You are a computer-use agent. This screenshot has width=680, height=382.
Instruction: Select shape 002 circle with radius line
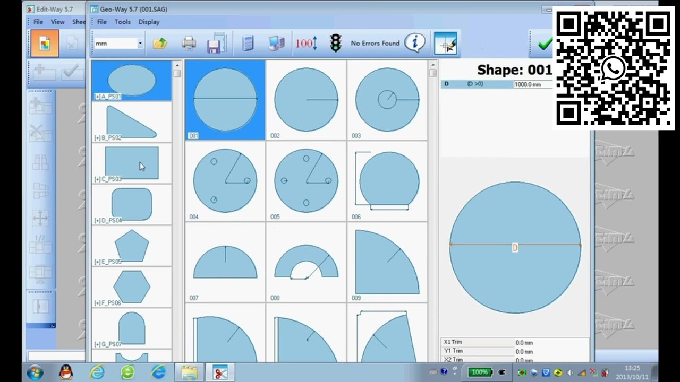coord(306,100)
